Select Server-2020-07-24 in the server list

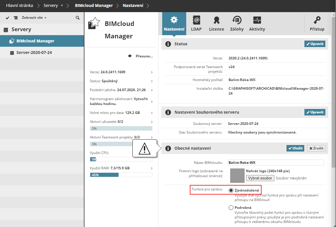coord(42,52)
